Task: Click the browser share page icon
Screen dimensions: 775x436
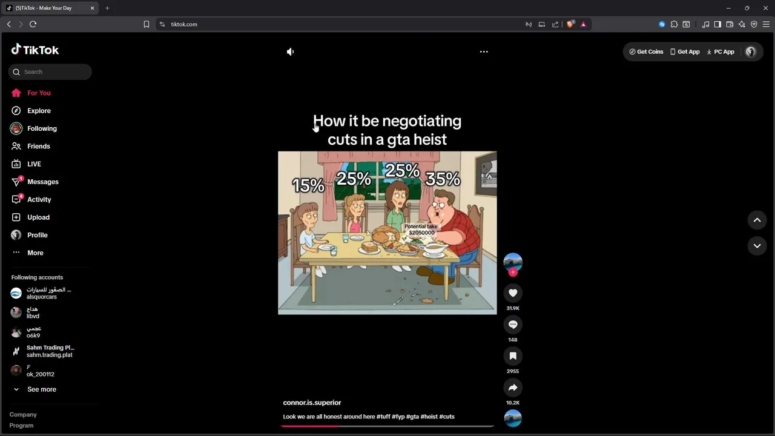Action: coord(555,24)
